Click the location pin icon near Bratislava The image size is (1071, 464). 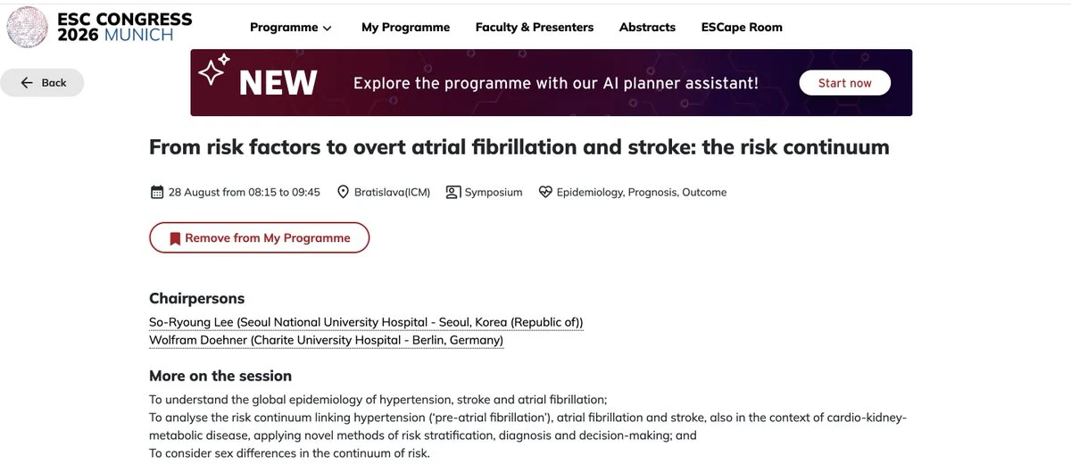343,192
